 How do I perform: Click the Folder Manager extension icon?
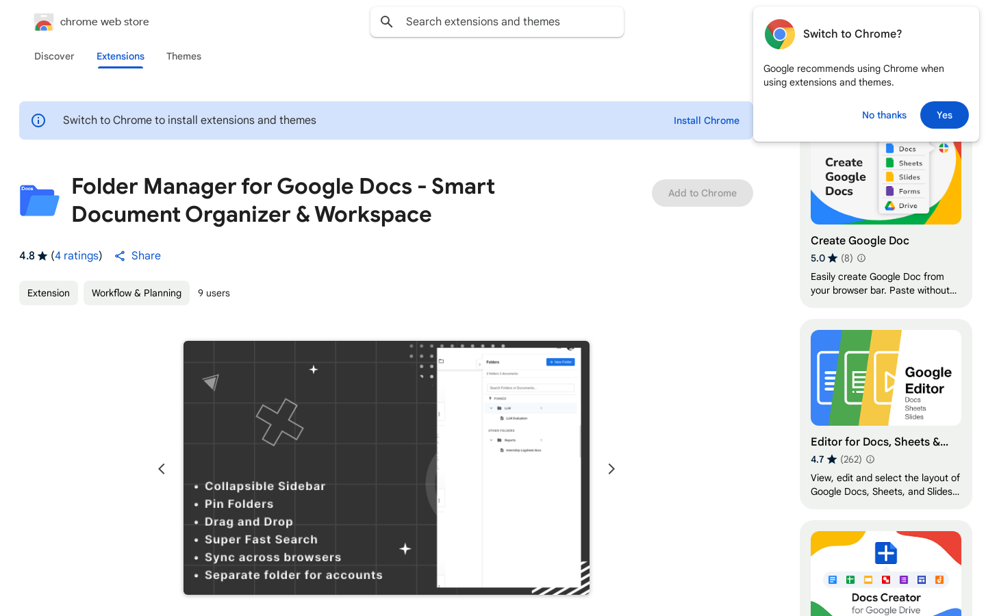(39, 201)
